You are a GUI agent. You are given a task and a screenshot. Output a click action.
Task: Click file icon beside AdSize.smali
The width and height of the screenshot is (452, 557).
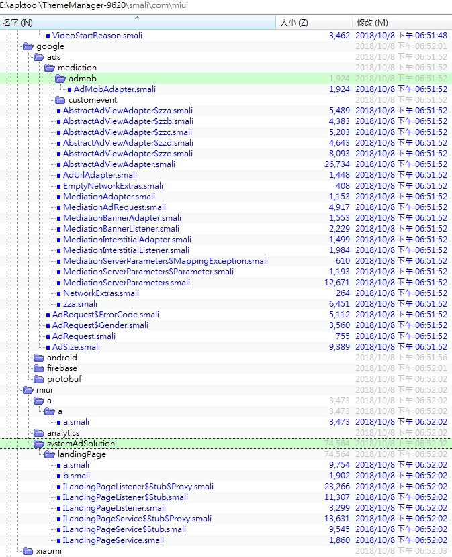click(x=48, y=347)
